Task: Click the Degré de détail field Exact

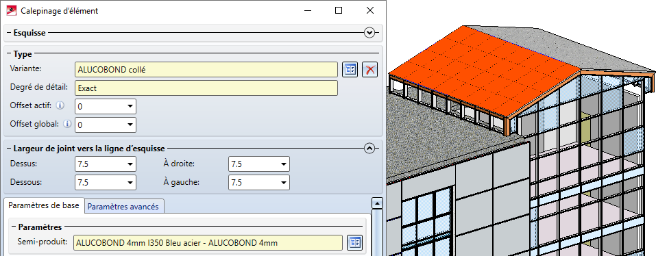Action: coord(206,88)
